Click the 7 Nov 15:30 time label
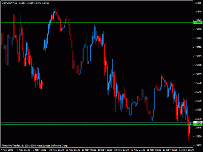The height and width of the screenshot is (152, 203). [23, 150]
